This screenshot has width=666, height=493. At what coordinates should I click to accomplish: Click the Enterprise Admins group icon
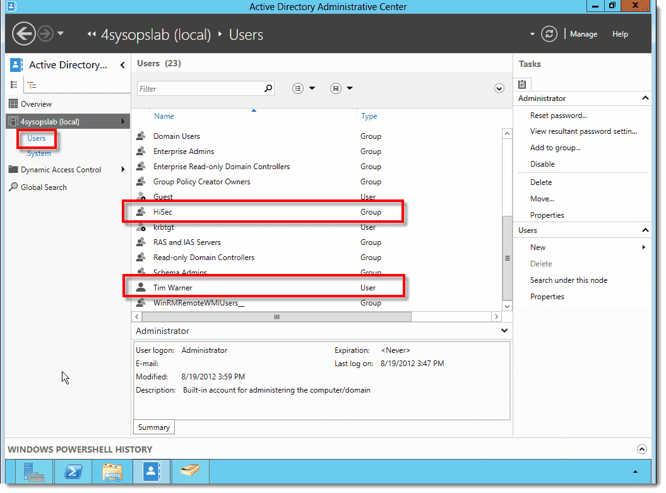(141, 151)
